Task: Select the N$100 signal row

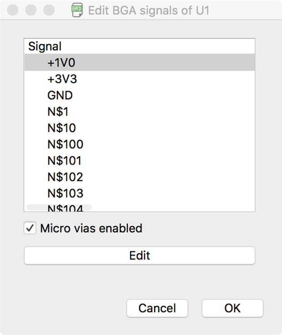Action: 65,144
